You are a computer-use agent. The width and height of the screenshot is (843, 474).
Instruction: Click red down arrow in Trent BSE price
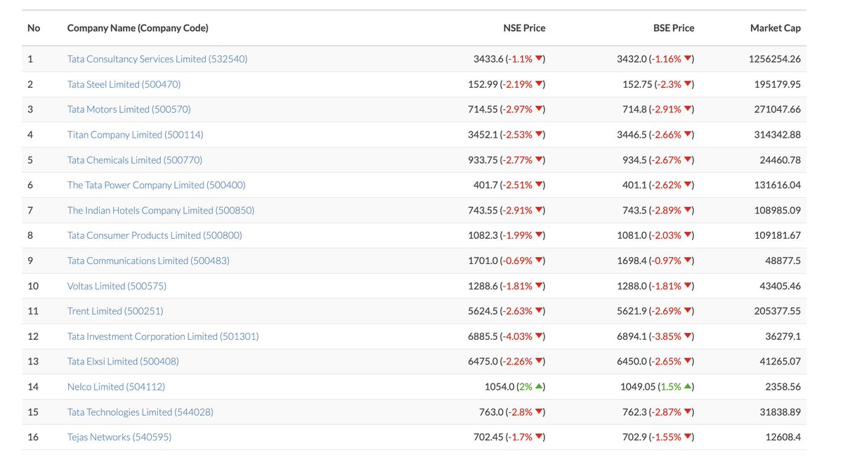click(688, 311)
